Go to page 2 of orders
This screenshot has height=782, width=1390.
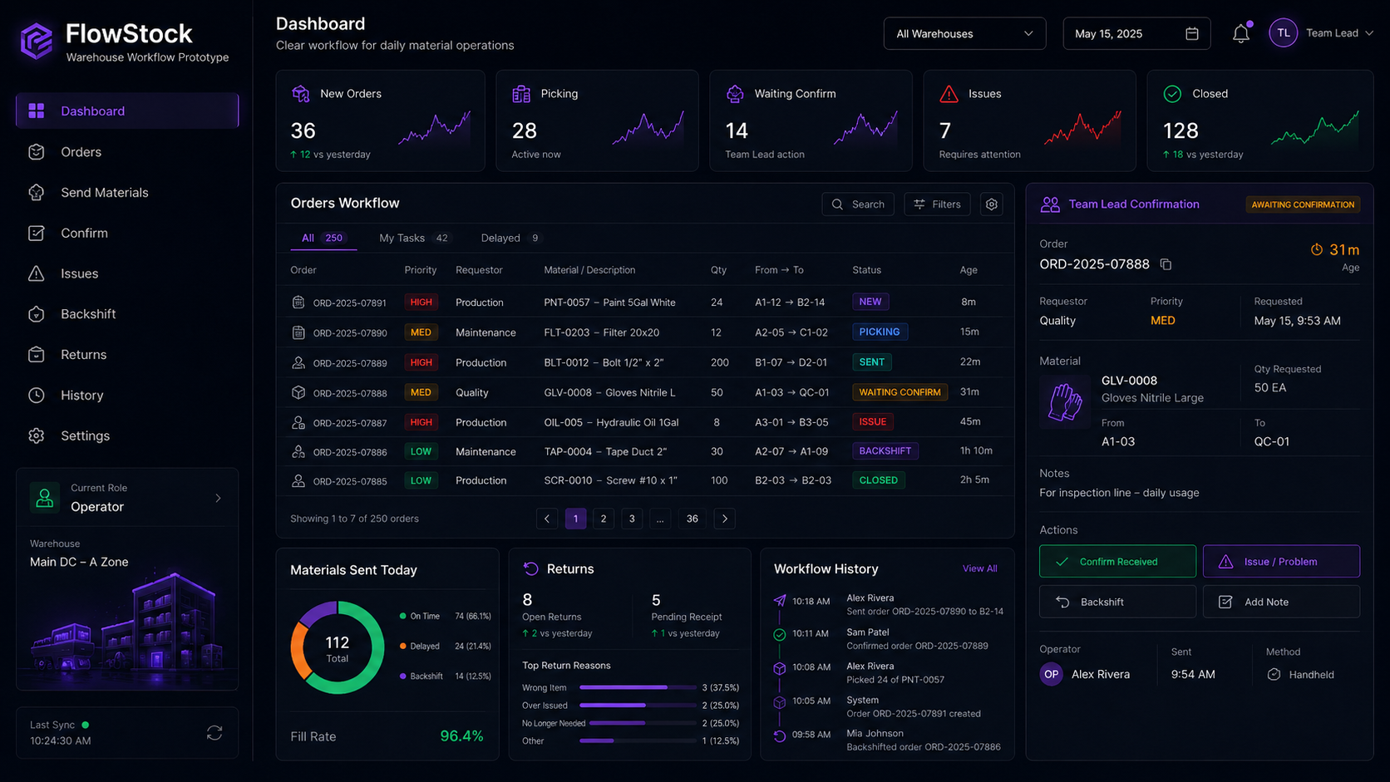pos(604,519)
